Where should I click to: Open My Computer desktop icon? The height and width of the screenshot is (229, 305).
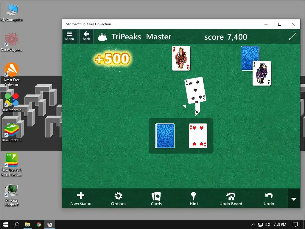pyautogui.click(x=12, y=13)
